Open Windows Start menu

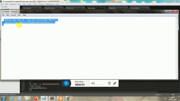click(3, 98)
